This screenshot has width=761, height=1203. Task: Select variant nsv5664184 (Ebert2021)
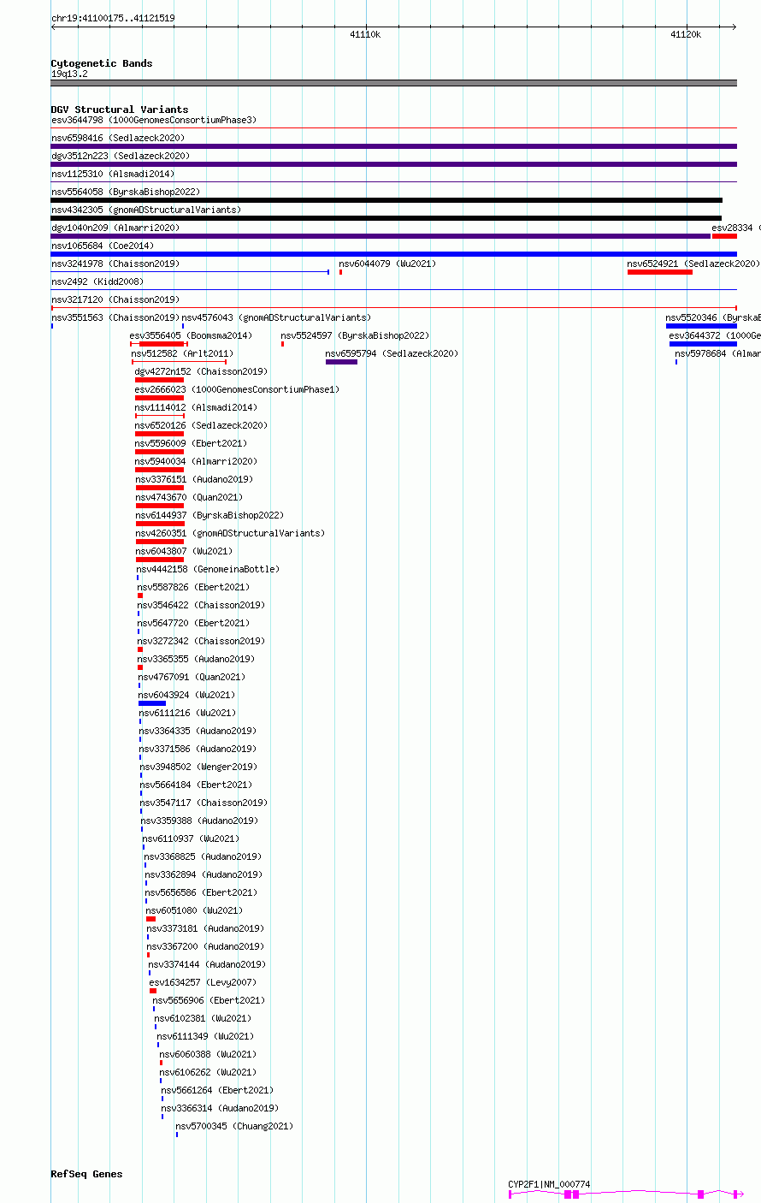196,785
